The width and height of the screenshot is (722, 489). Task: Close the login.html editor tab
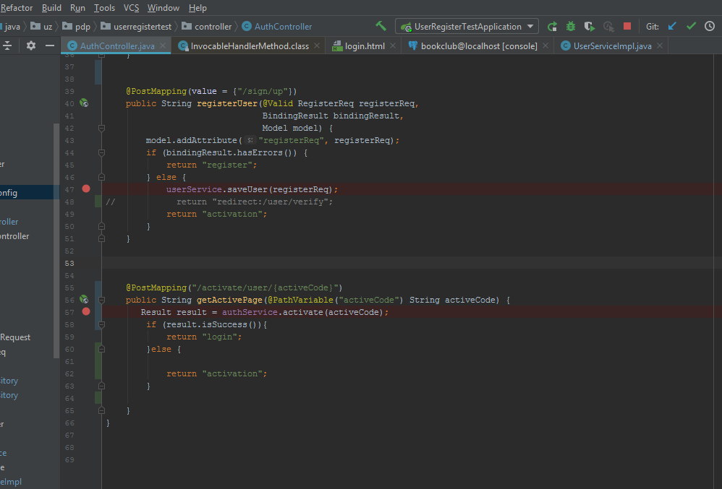coord(394,46)
